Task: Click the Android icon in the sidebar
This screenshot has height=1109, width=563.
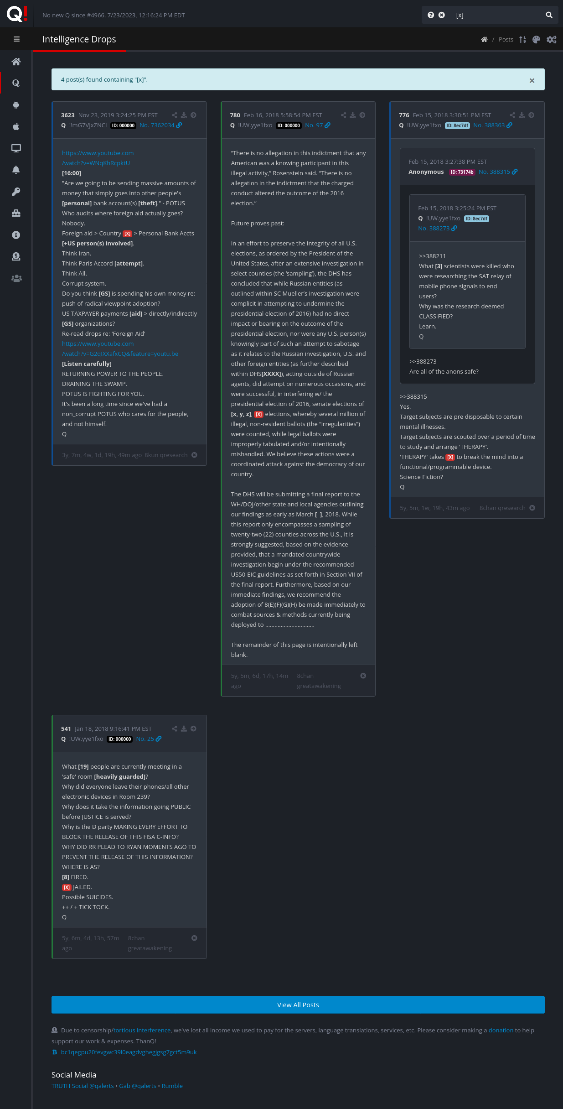Action: (16, 105)
